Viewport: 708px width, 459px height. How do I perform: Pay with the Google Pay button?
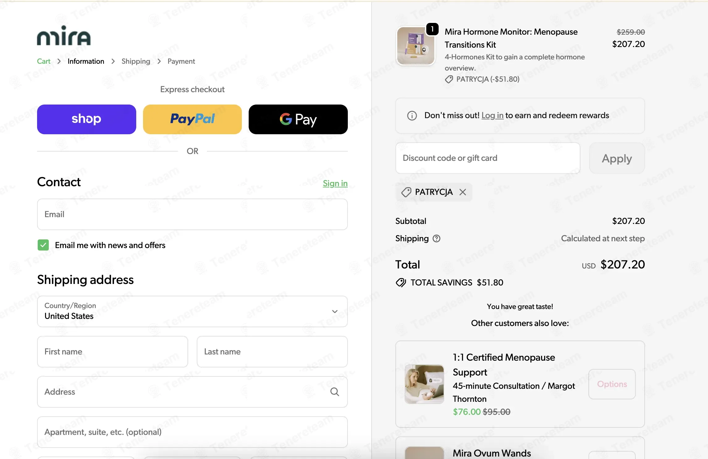pos(298,119)
